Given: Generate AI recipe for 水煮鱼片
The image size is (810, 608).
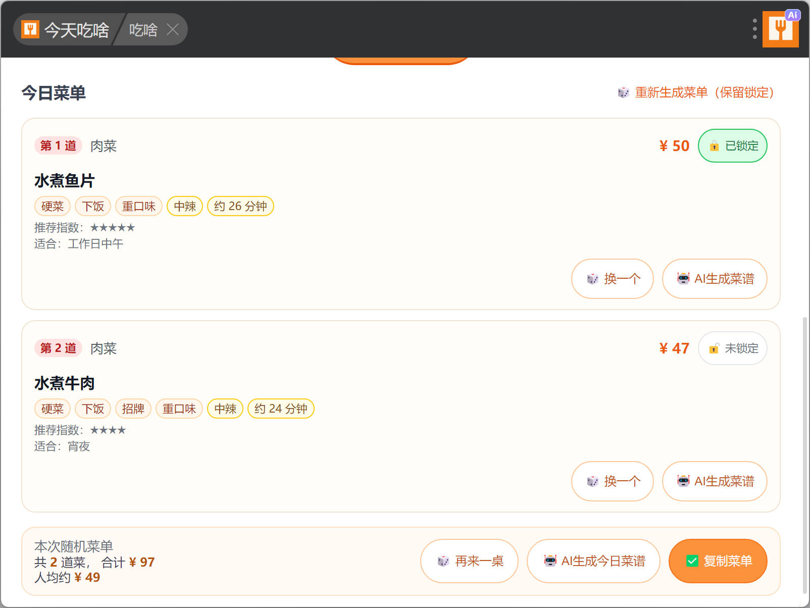Looking at the screenshot, I should (715, 279).
